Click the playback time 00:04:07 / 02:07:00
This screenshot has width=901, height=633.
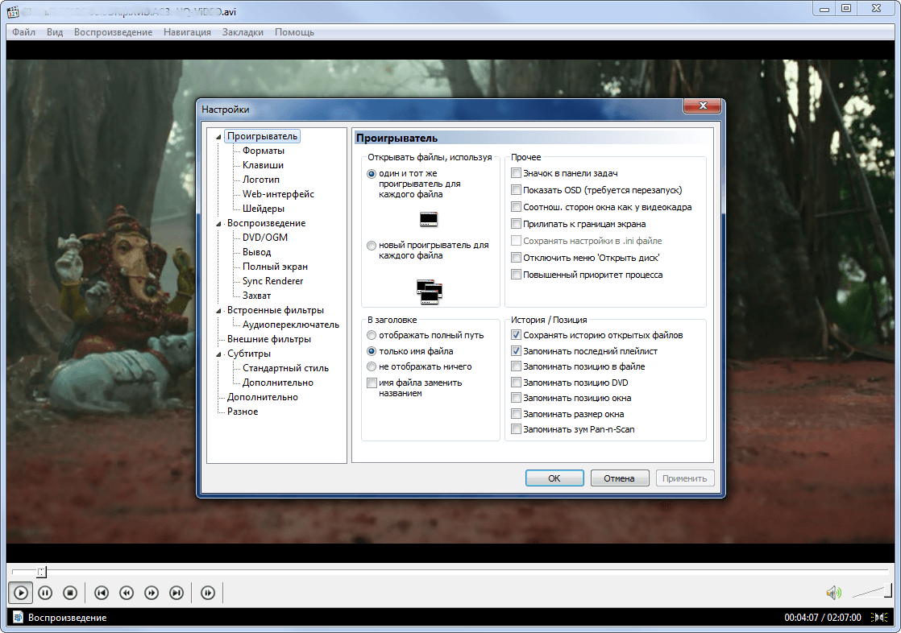(822, 618)
